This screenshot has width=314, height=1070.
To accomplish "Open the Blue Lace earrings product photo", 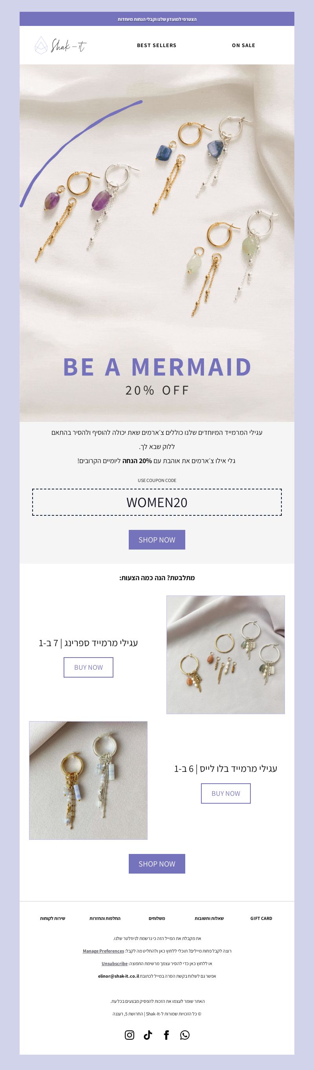I will (x=88, y=781).
